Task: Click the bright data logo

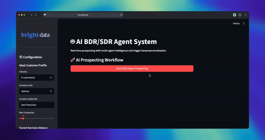Action: tap(35, 35)
